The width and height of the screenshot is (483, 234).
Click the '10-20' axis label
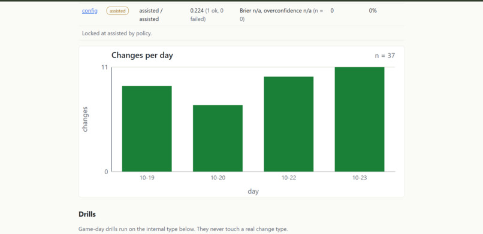pos(218,178)
